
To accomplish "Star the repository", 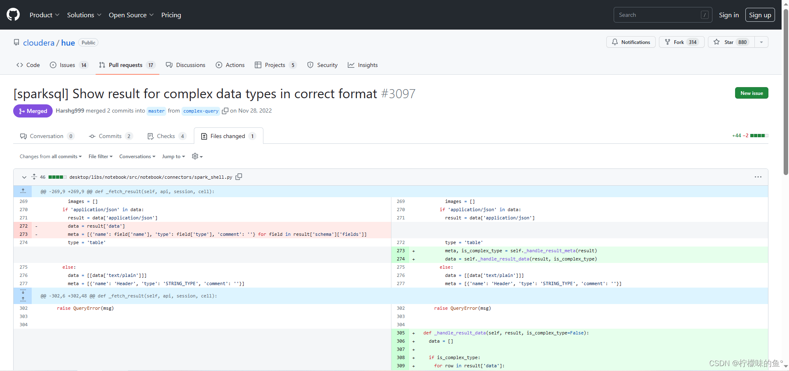I will click(x=731, y=42).
